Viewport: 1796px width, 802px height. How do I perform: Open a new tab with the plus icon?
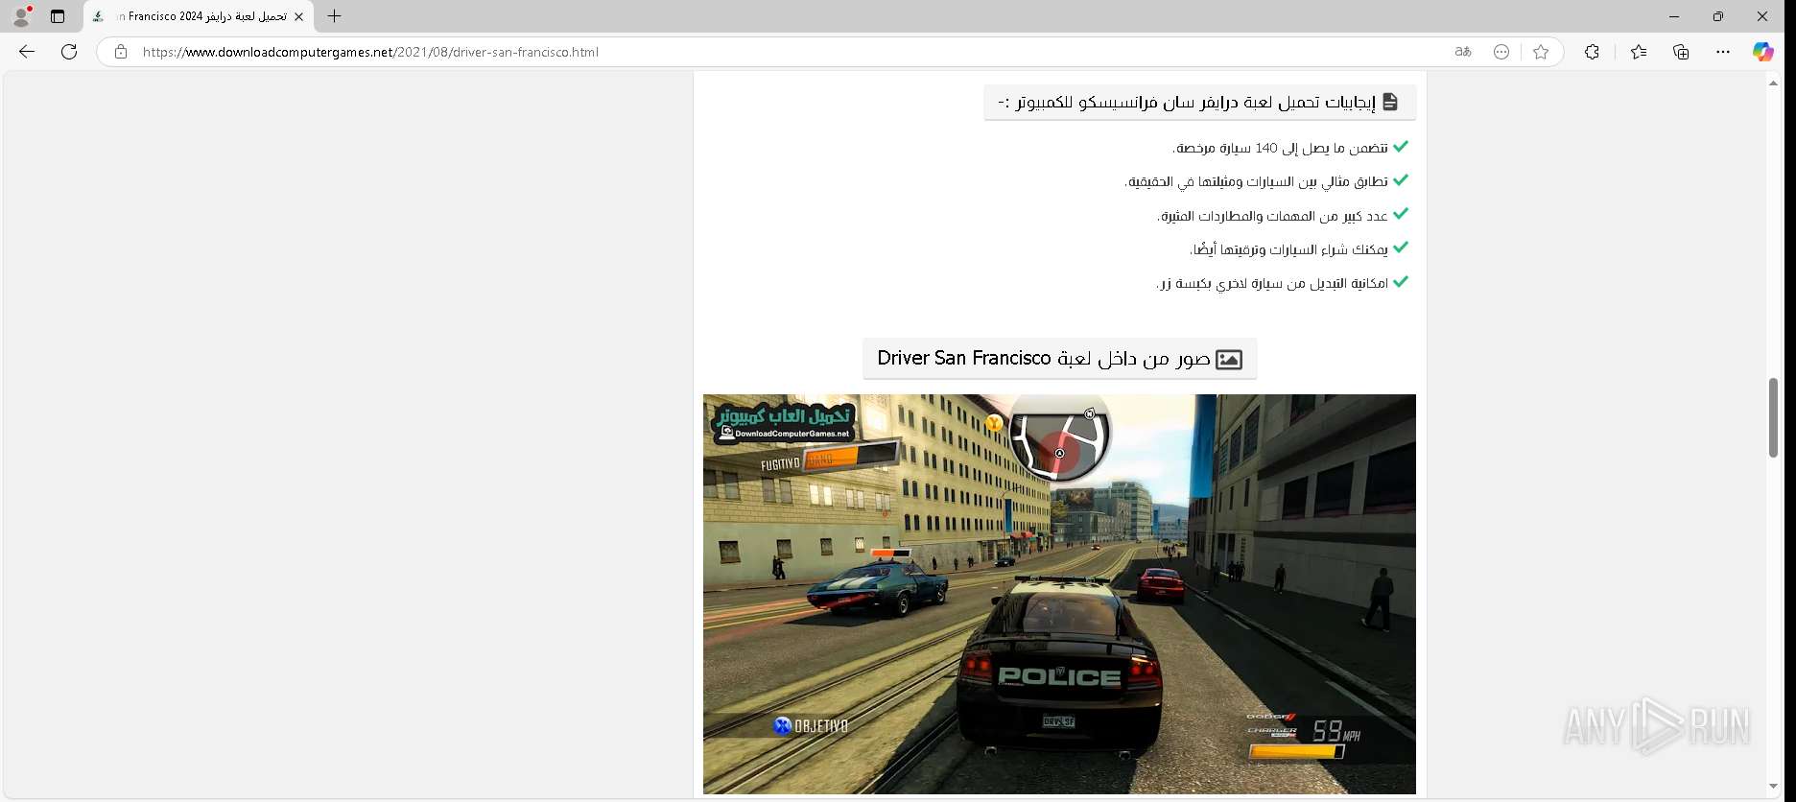coord(334,16)
